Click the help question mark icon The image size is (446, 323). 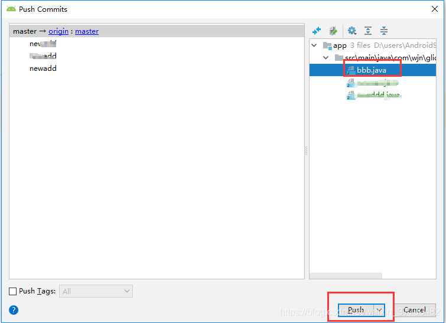point(14,310)
